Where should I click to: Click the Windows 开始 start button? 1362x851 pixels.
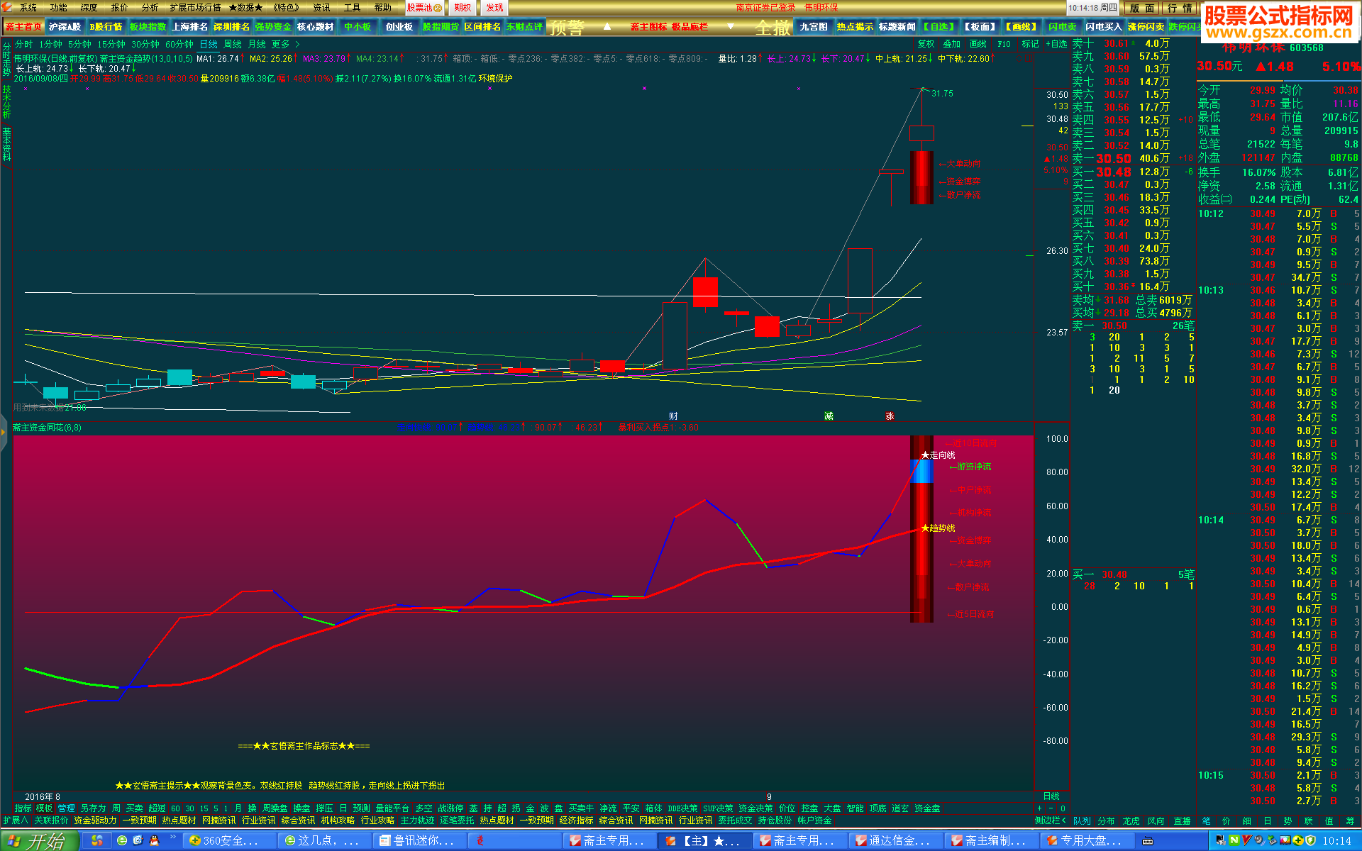point(38,840)
